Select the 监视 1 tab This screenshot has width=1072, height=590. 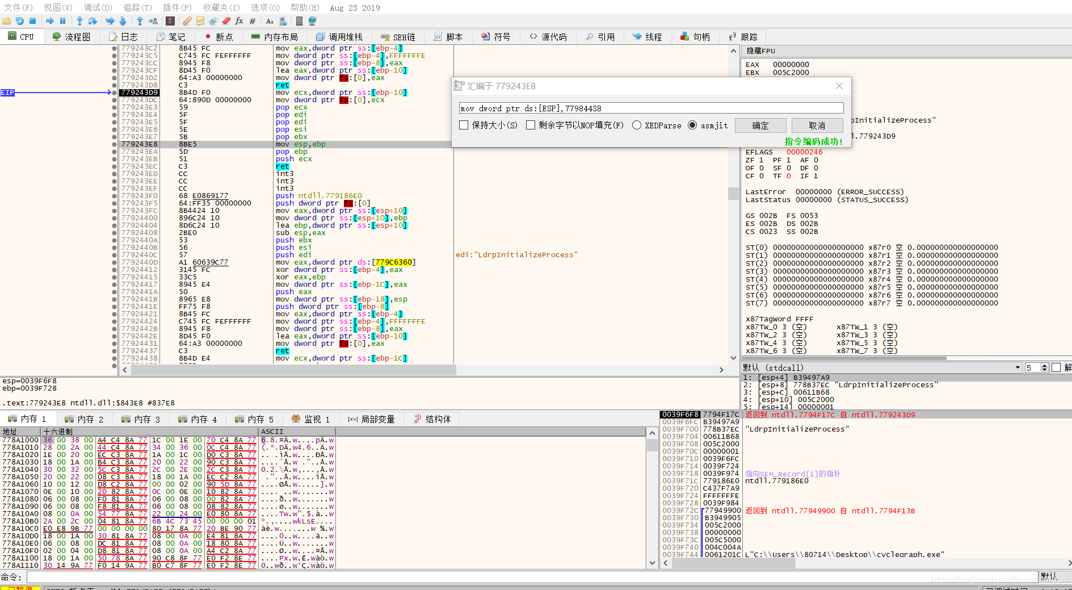coord(311,419)
